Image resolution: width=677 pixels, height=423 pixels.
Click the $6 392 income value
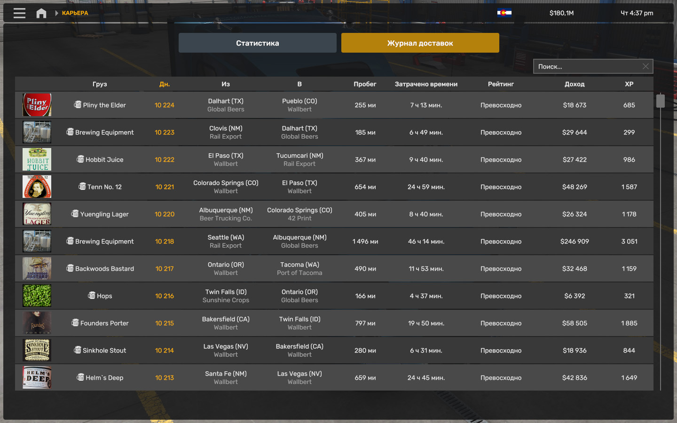[575, 296]
